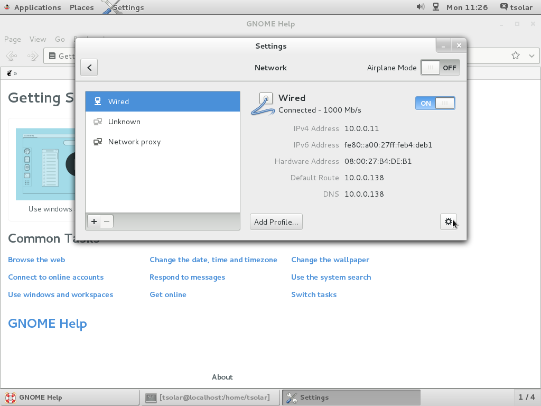Turn off the Wired connection switch
The width and height of the screenshot is (541, 406).
click(x=435, y=103)
